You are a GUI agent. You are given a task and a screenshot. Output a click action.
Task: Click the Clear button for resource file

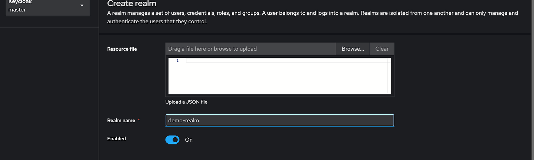(382, 49)
